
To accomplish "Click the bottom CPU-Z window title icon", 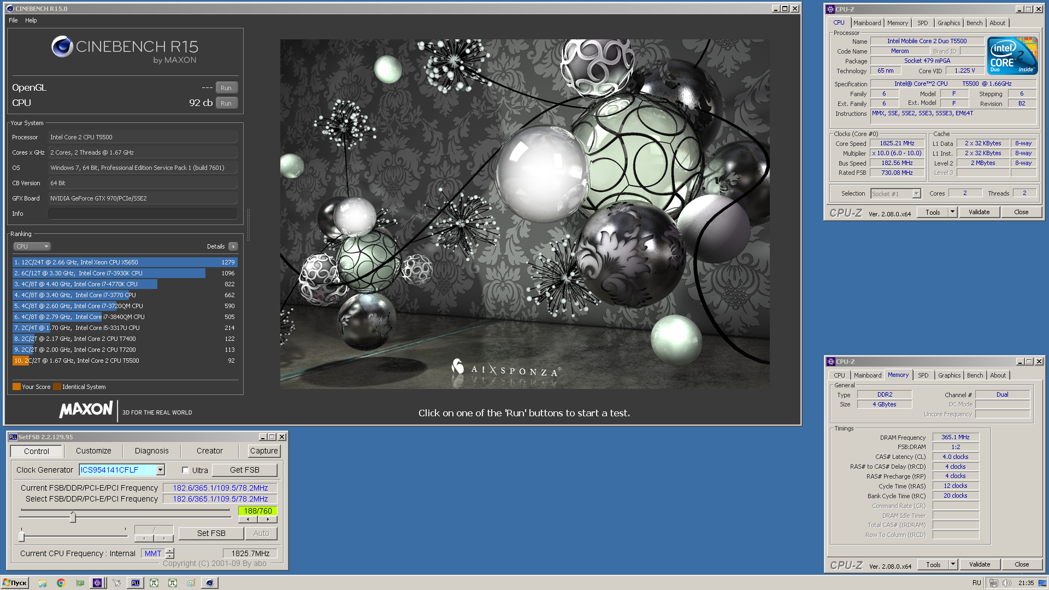I will tap(831, 362).
